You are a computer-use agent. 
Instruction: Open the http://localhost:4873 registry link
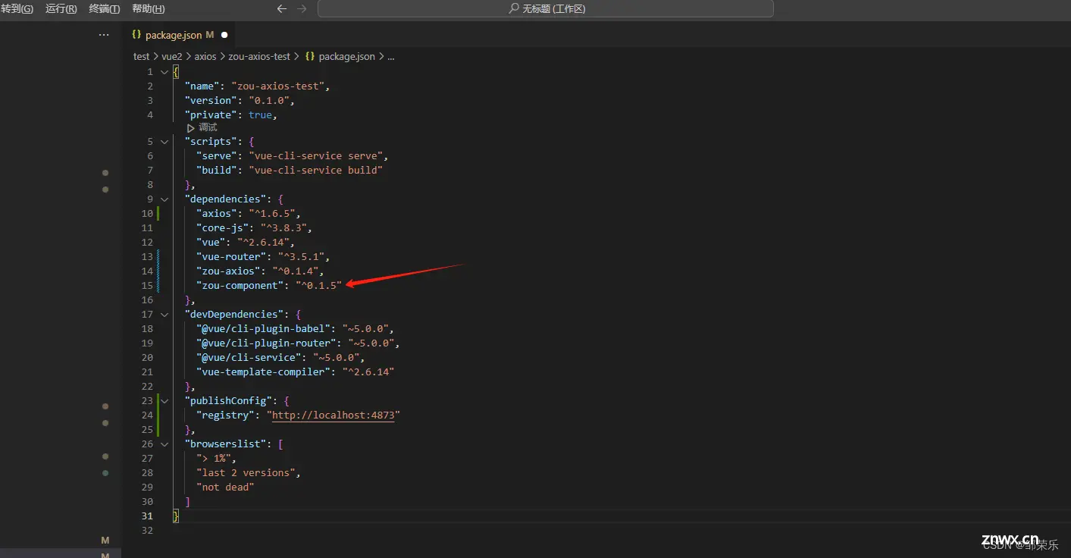click(333, 415)
